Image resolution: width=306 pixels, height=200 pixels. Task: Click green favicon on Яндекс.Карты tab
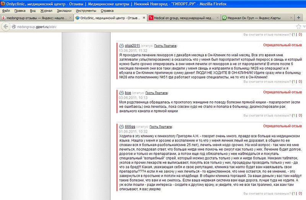coord(225,18)
